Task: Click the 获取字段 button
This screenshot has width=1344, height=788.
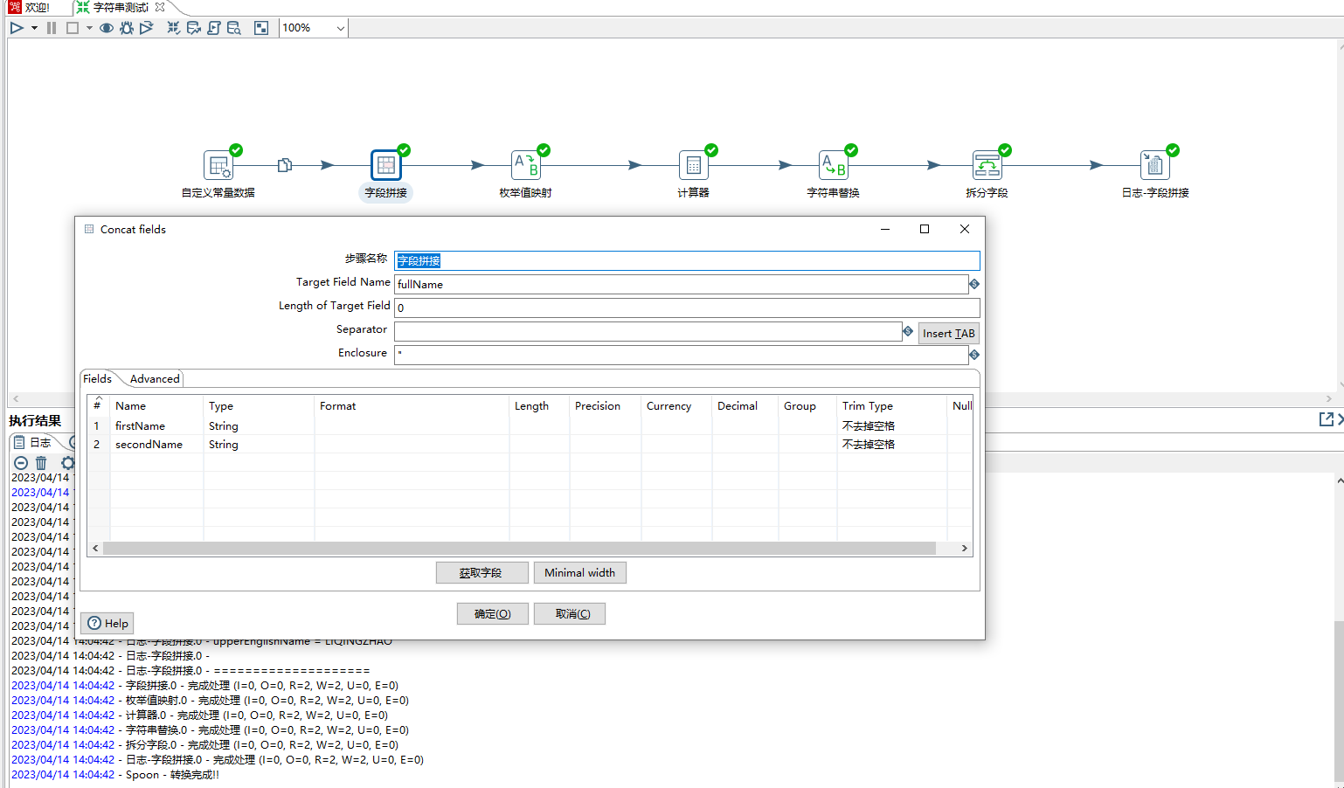Action: (x=481, y=573)
